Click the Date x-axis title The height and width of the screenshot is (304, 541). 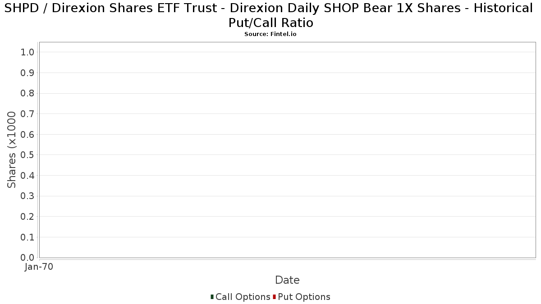click(x=287, y=280)
